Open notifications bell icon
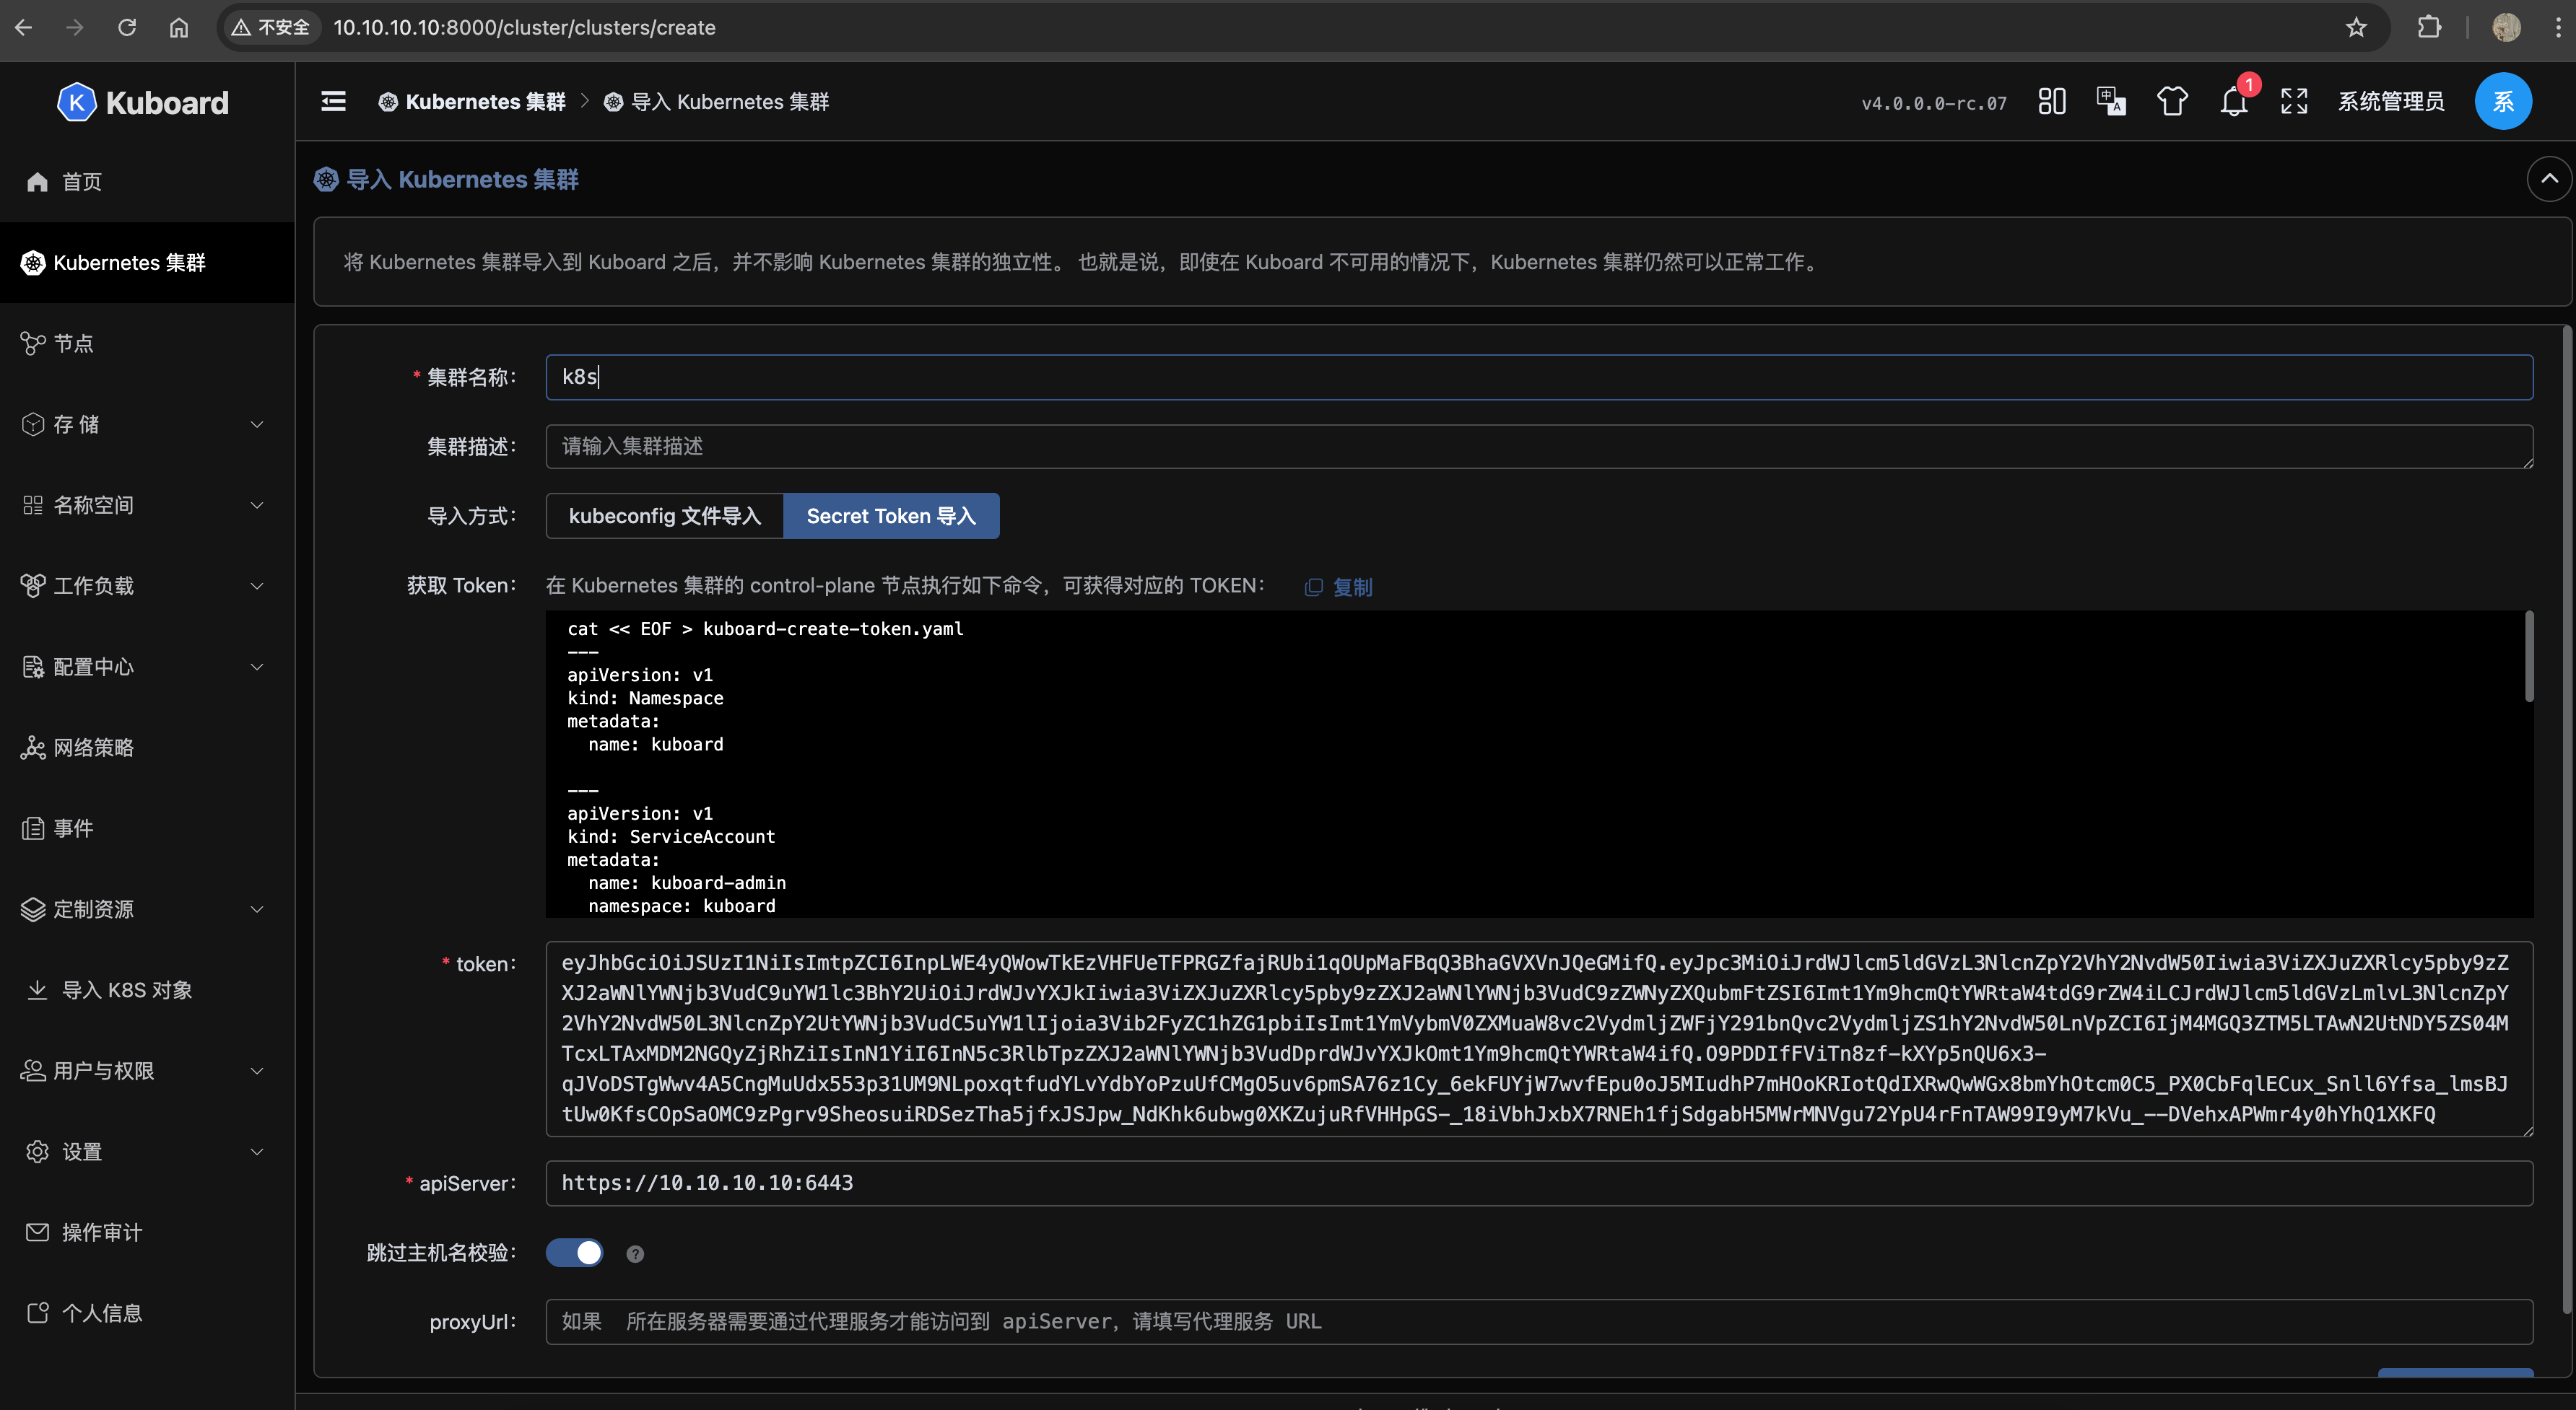Image resolution: width=2576 pixels, height=1410 pixels. (x=2234, y=102)
